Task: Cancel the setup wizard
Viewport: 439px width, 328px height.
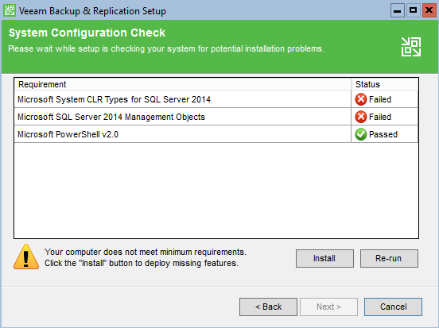Action: coord(393,307)
